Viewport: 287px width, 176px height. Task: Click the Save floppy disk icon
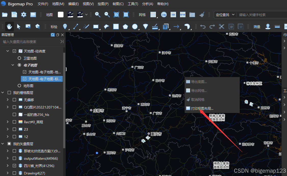[14, 15]
